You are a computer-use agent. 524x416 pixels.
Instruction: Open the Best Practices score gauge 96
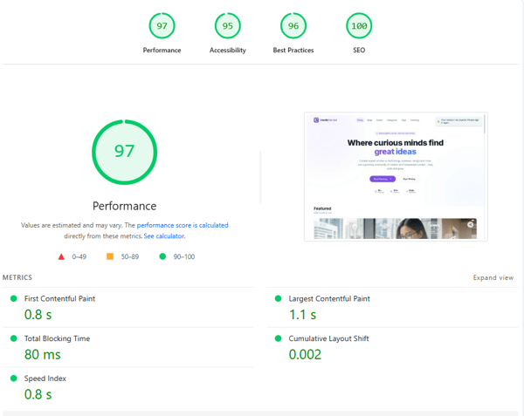293,25
